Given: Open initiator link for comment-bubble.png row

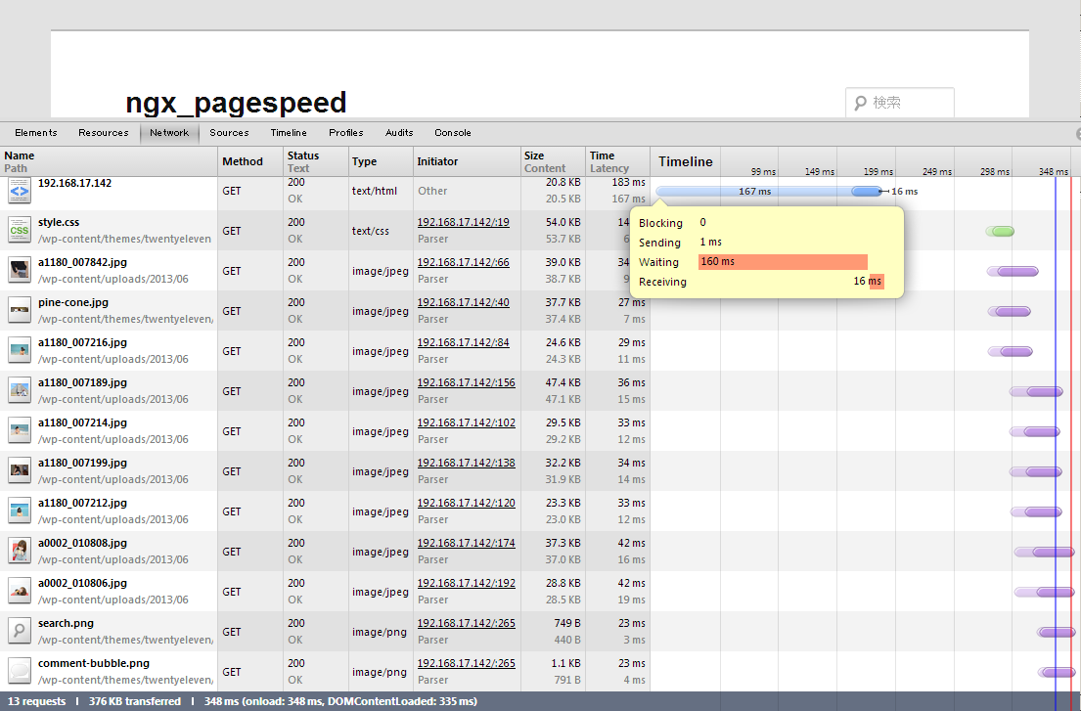Looking at the screenshot, I should click(466, 663).
